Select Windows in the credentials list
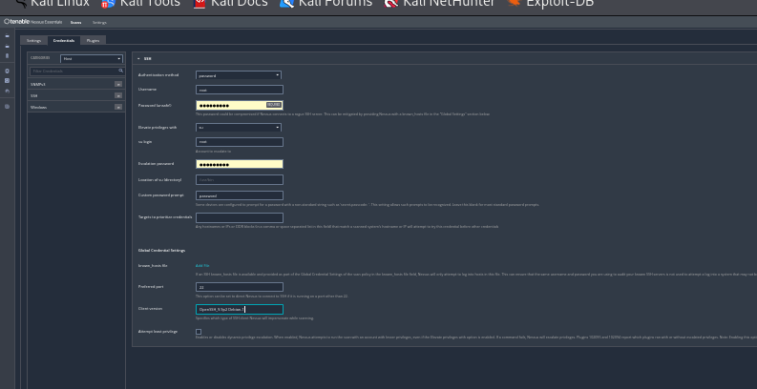 click(76, 107)
